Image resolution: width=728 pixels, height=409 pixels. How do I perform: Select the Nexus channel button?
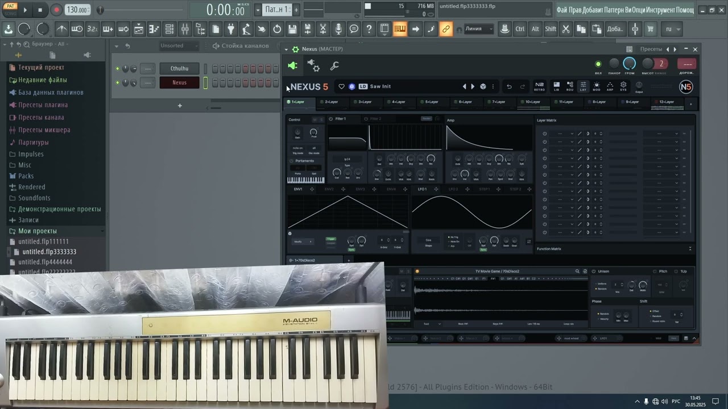(179, 82)
